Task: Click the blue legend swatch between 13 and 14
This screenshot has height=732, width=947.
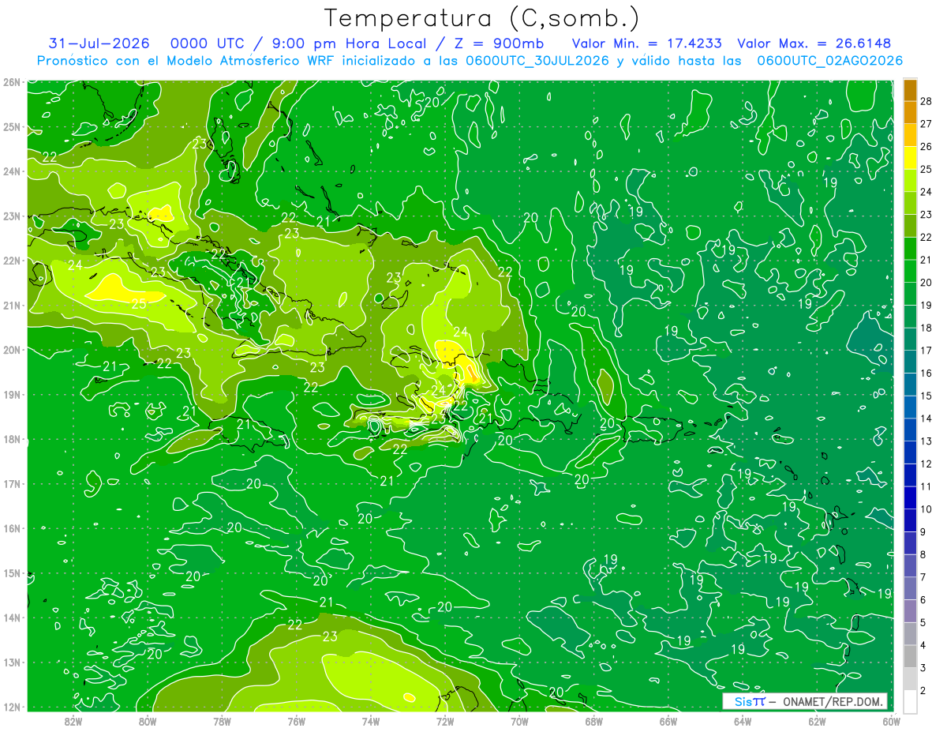Action: coord(910,430)
